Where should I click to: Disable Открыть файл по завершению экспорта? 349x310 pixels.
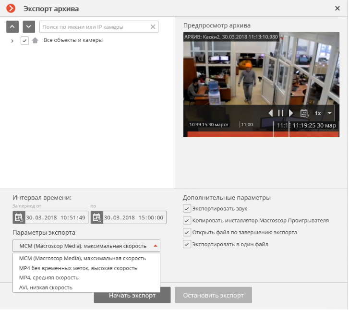click(x=187, y=232)
